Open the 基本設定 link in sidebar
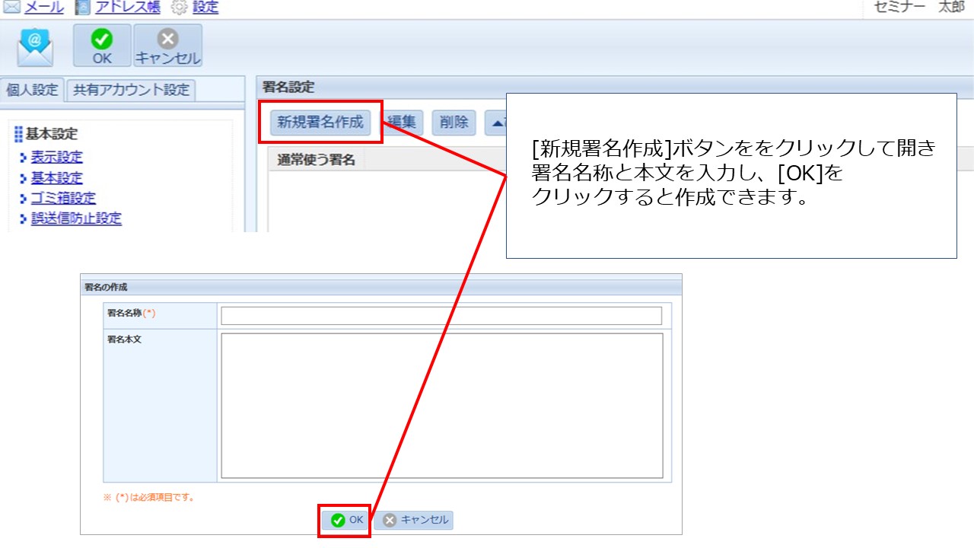 [57, 178]
